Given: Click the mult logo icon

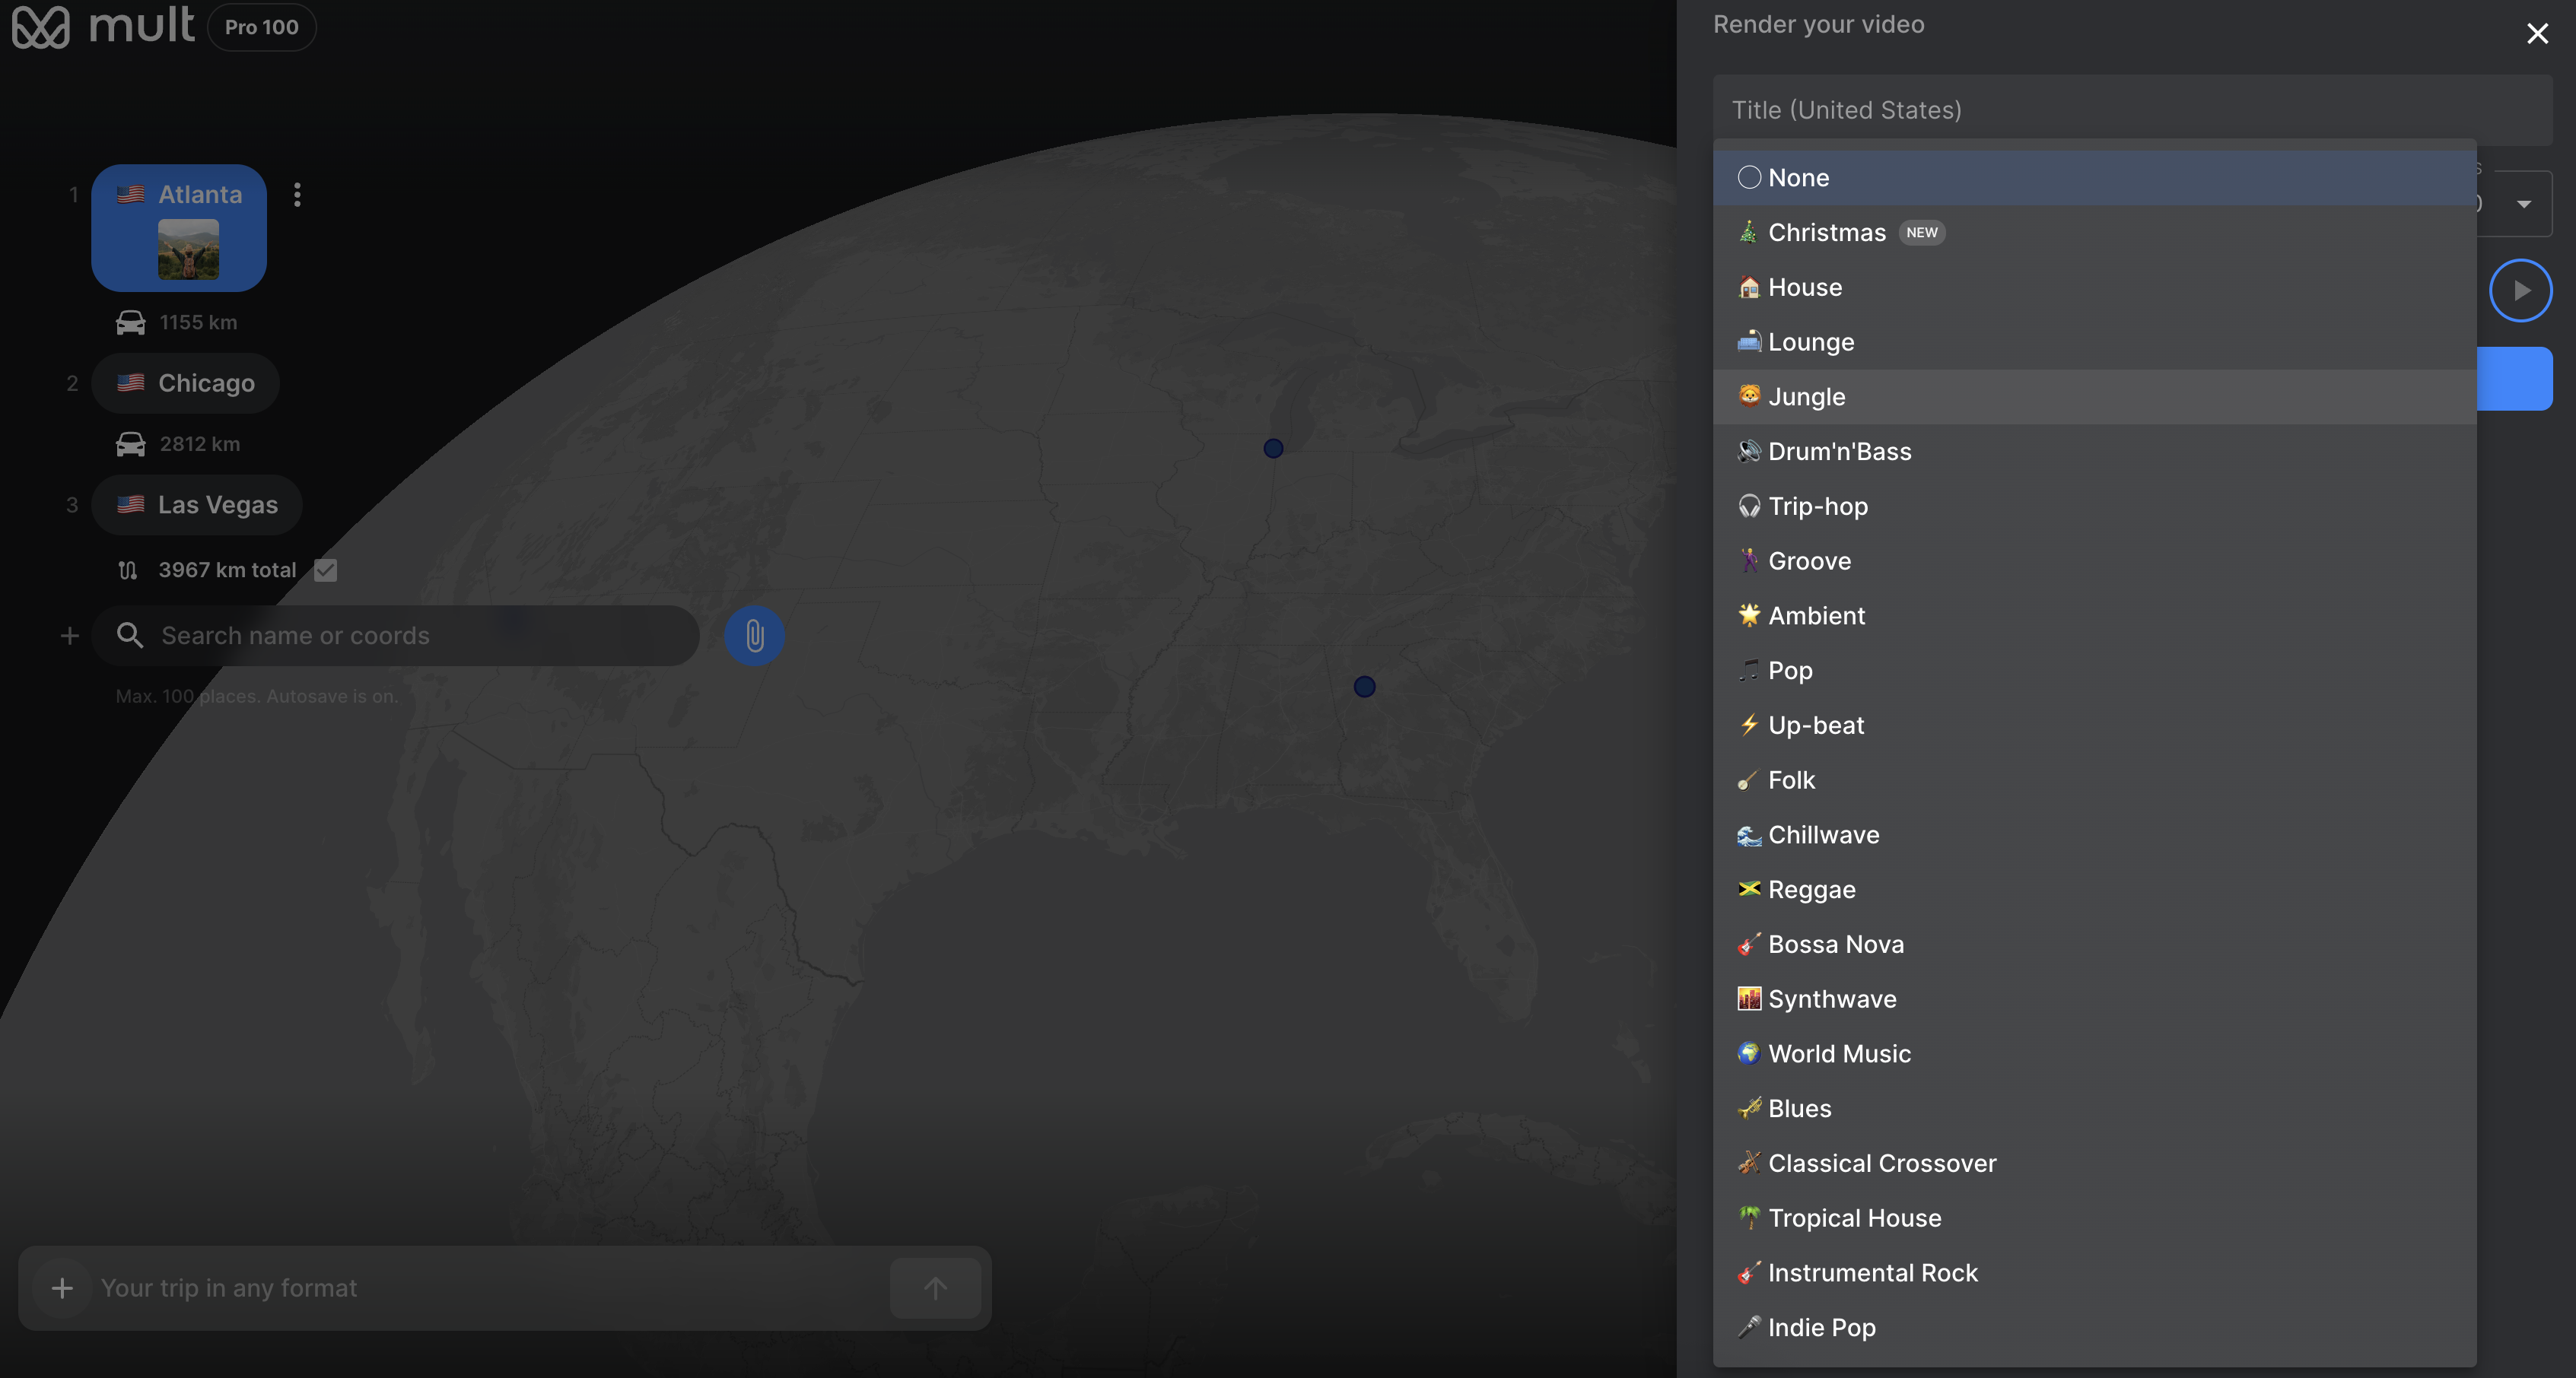Looking at the screenshot, I should (41, 27).
